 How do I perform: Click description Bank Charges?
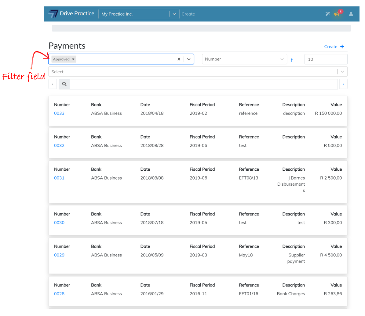pyautogui.click(x=291, y=294)
